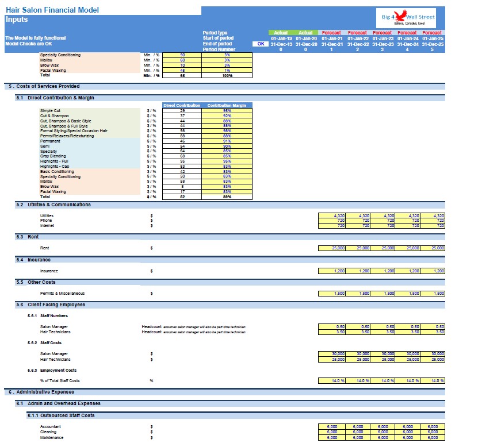Select Cut & Shampoo direct contribution 37
Image resolution: width=478 pixels, height=443 pixels.
point(182,115)
